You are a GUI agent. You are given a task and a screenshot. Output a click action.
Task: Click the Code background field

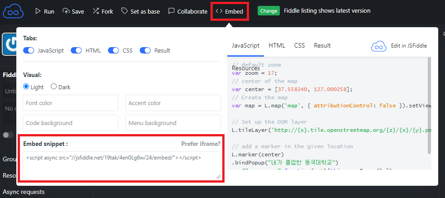[70, 123]
